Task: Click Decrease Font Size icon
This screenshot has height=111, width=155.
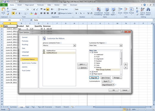Action: (37, 10)
